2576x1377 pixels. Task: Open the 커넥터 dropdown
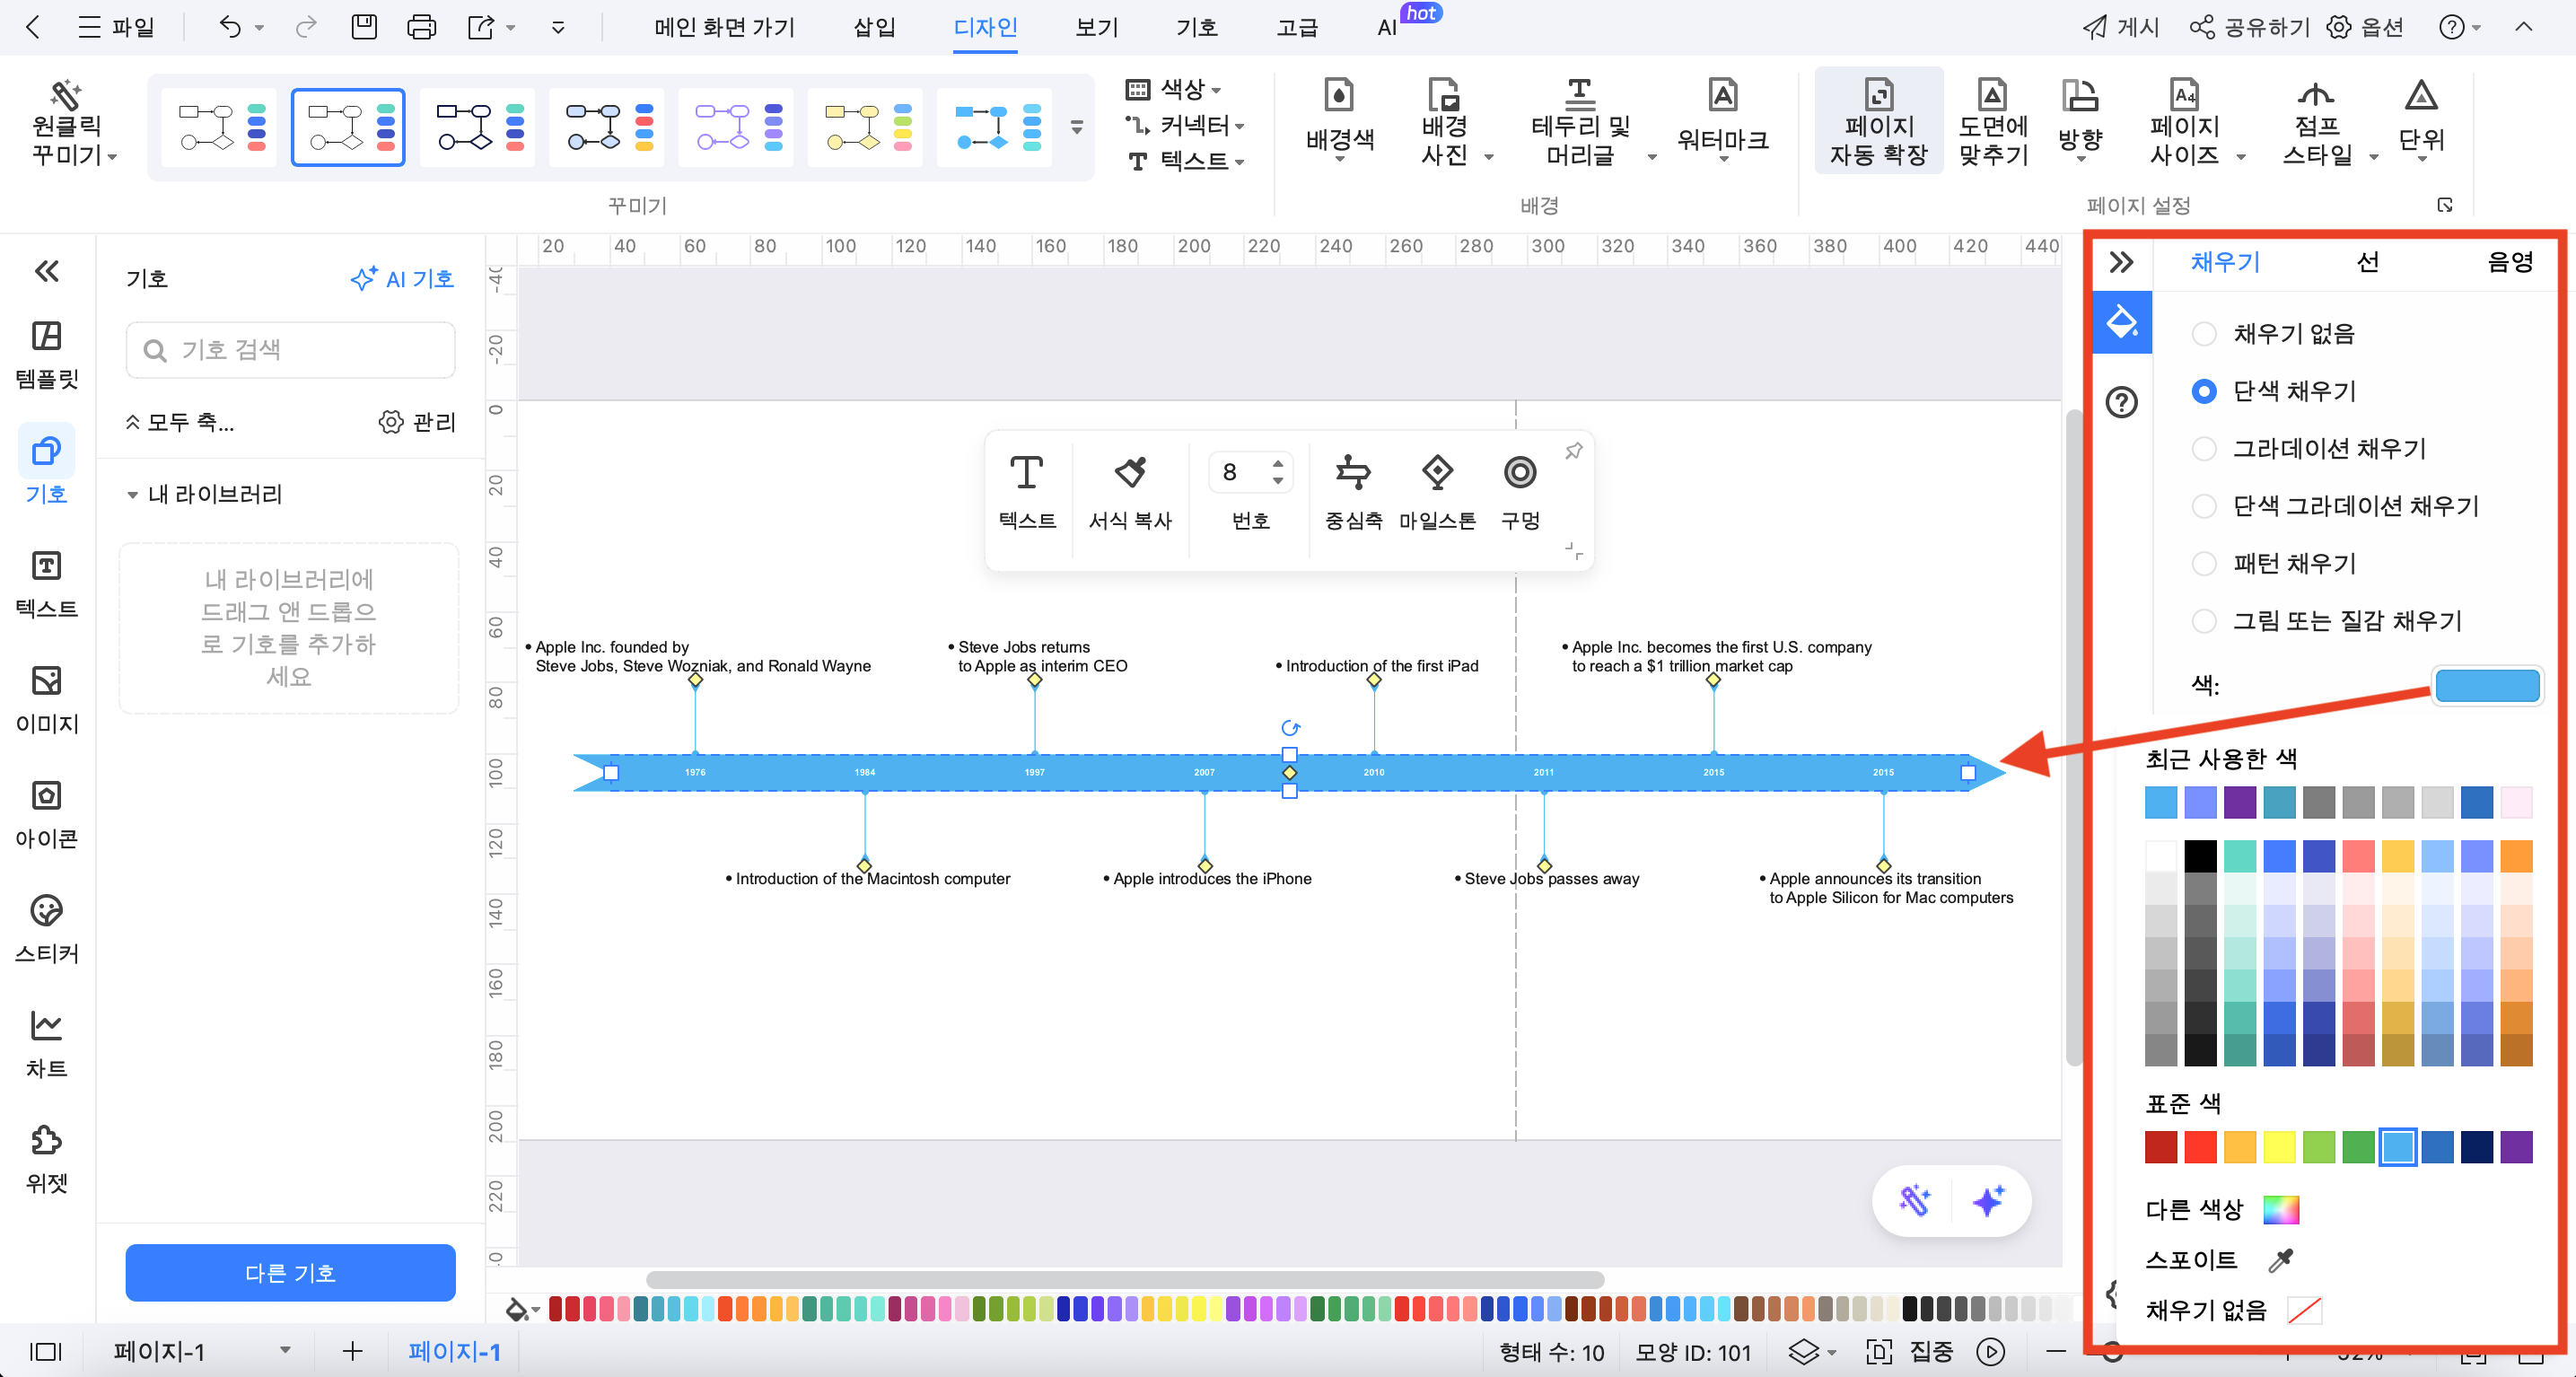click(x=1185, y=125)
